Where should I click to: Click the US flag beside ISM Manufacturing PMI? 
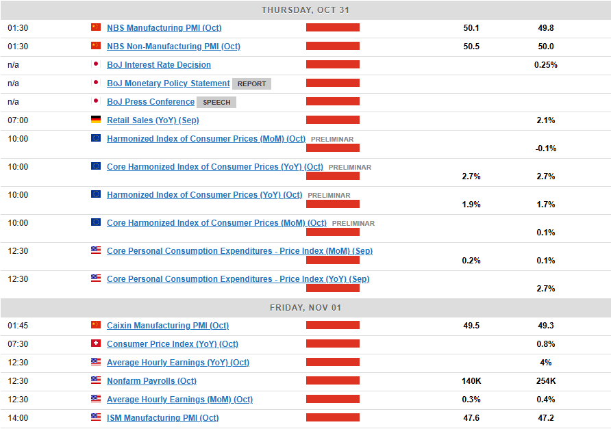[96, 417]
